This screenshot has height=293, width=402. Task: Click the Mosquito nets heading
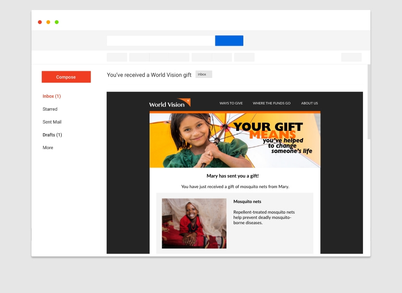[247, 202]
